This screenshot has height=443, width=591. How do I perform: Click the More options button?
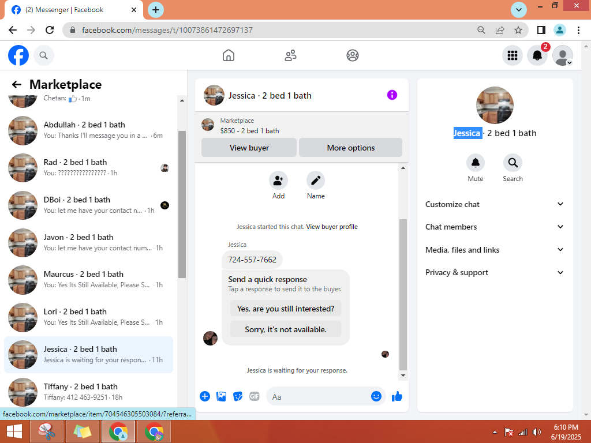coord(350,148)
